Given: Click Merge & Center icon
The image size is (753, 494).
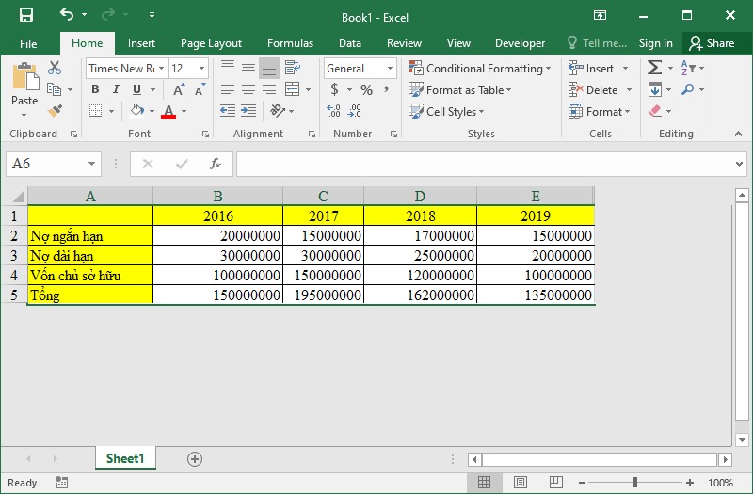Looking at the screenshot, I should (x=292, y=89).
